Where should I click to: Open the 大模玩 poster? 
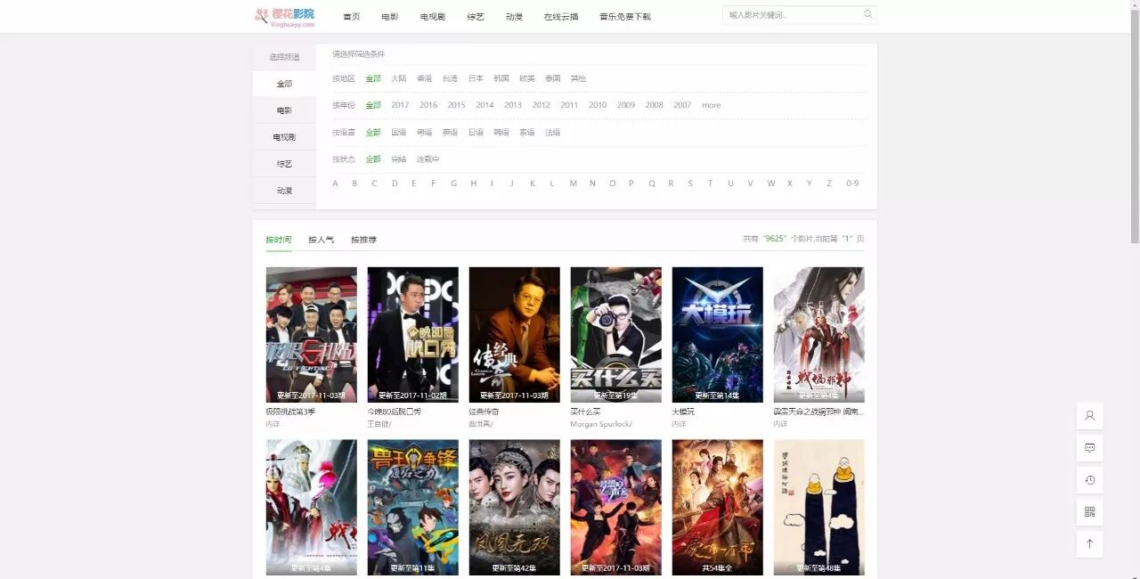(717, 335)
